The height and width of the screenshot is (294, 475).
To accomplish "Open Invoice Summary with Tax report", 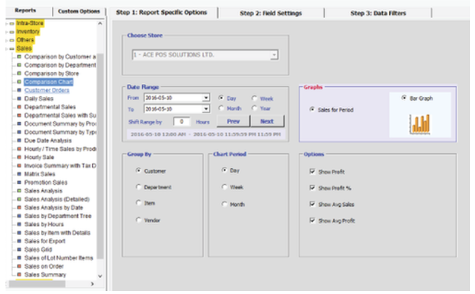I will [60, 166].
